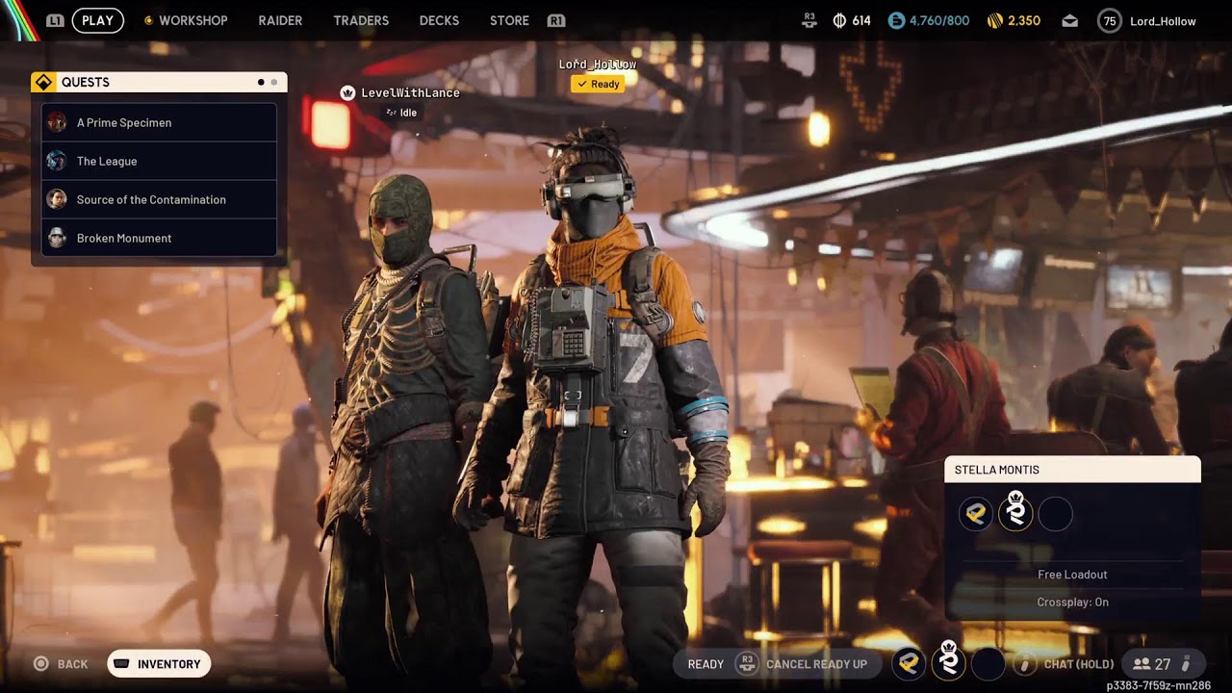Open the Raider tab
This screenshot has width=1232, height=693.
point(280,20)
